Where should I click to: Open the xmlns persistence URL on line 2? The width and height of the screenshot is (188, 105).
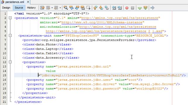tap(120, 18)
